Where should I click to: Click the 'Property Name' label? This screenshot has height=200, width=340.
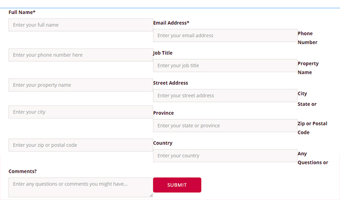coord(308,68)
